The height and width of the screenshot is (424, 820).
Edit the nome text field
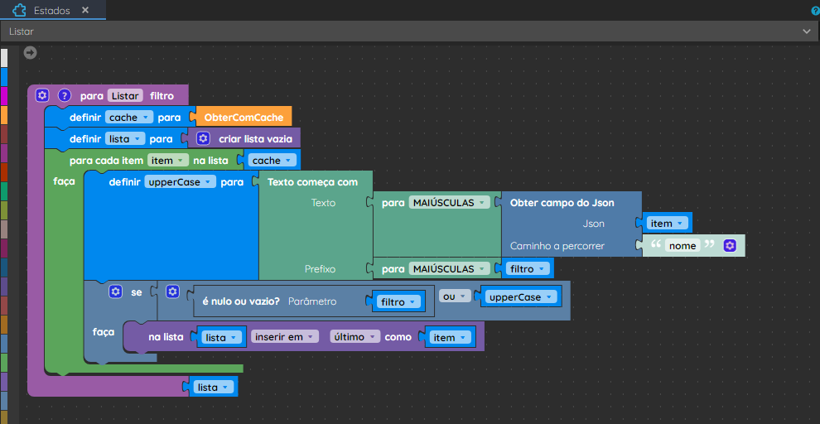coord(683,246)
